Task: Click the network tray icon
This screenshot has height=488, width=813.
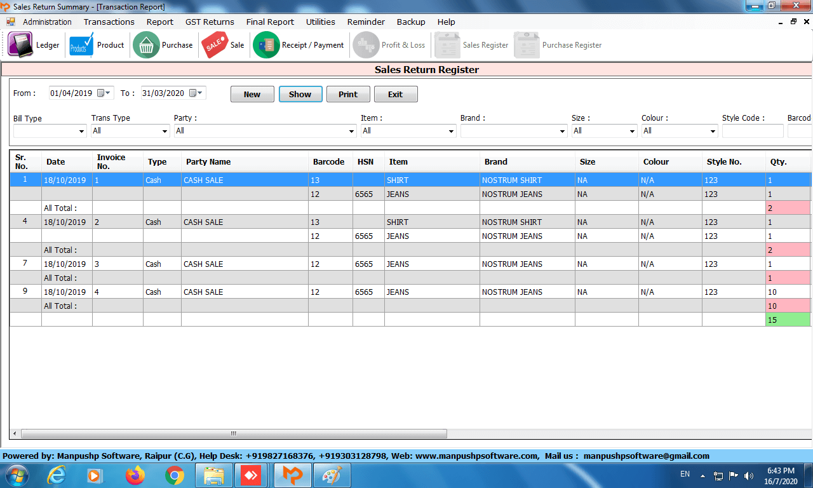Action: [718, 475]
